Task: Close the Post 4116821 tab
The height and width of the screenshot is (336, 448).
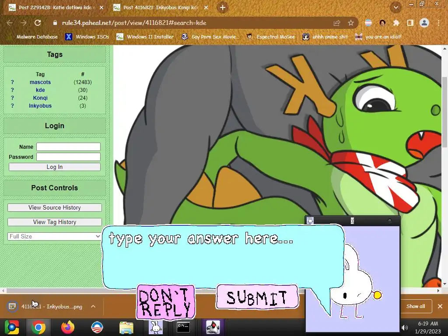Action: tap(206, 7)
